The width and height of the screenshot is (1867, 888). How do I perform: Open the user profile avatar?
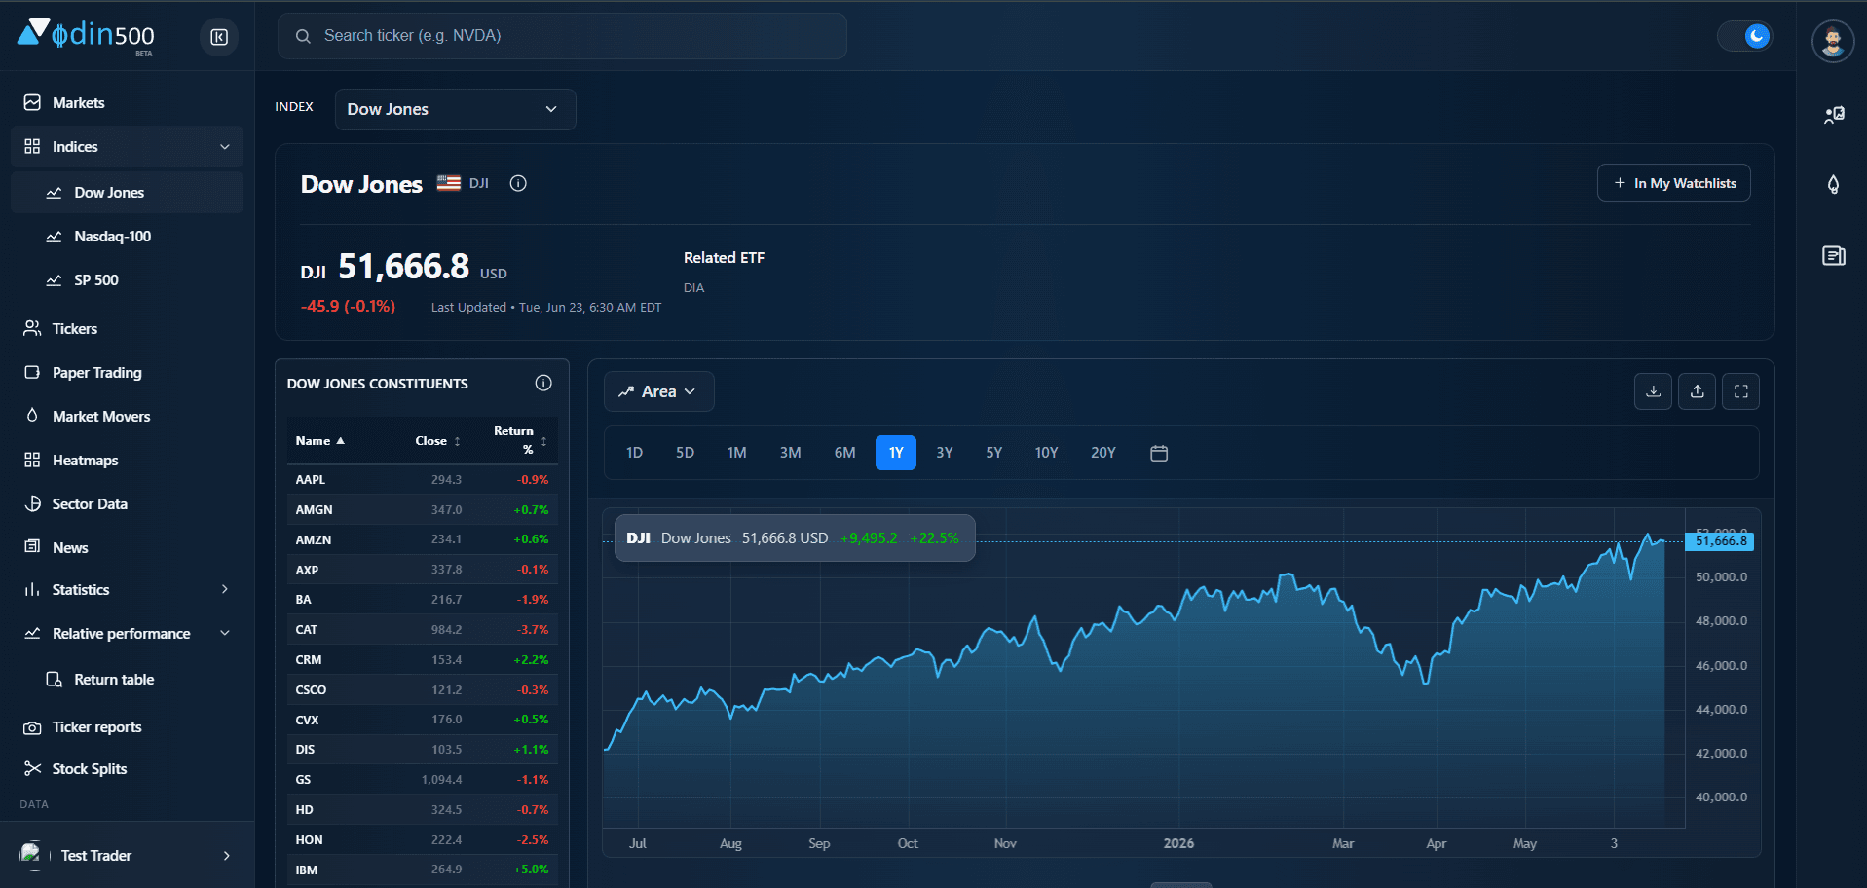coord(1832,42)
